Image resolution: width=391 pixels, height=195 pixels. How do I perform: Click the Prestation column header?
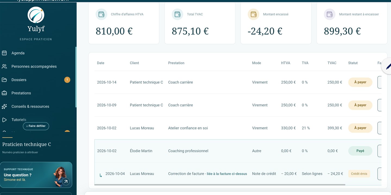[176, 63]
